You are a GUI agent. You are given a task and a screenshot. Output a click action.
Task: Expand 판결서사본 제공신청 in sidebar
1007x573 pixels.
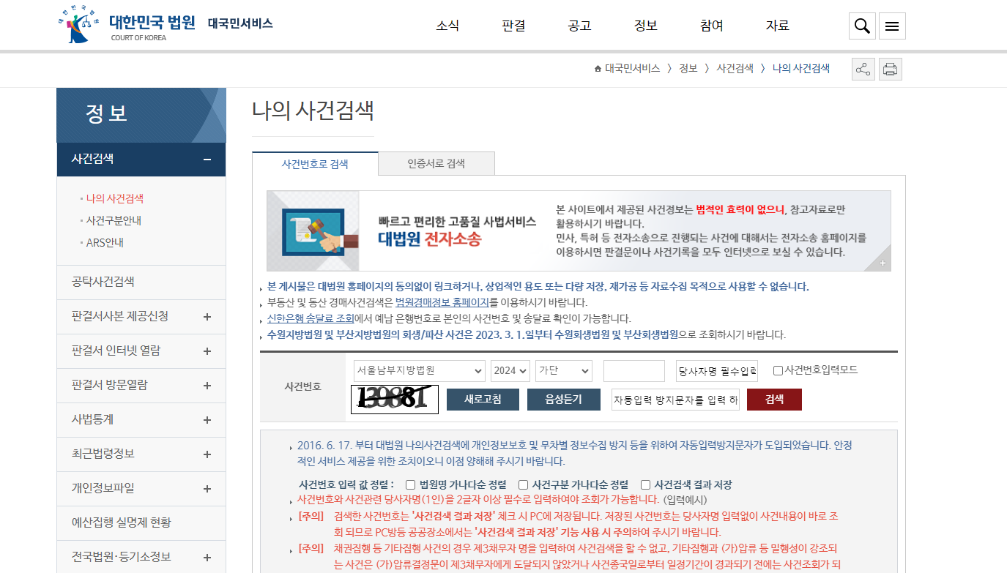pyautogui.click(x=207, y=317)
